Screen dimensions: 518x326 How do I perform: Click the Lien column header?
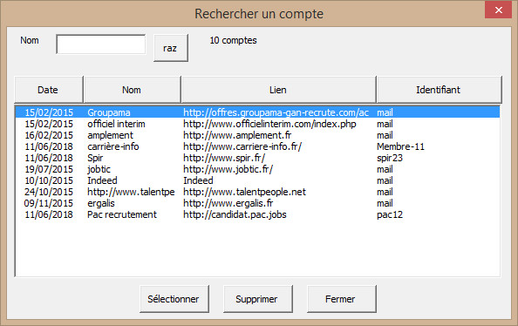pos(278,90)
